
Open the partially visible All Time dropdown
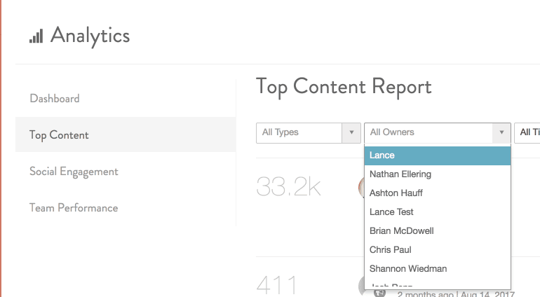(x=527, y=132)
